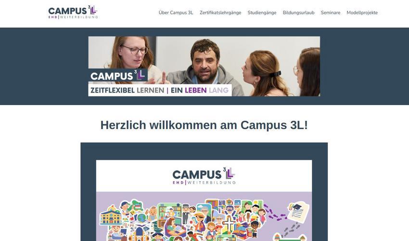Click the yellow school building illustration

(x=111, y=216)
